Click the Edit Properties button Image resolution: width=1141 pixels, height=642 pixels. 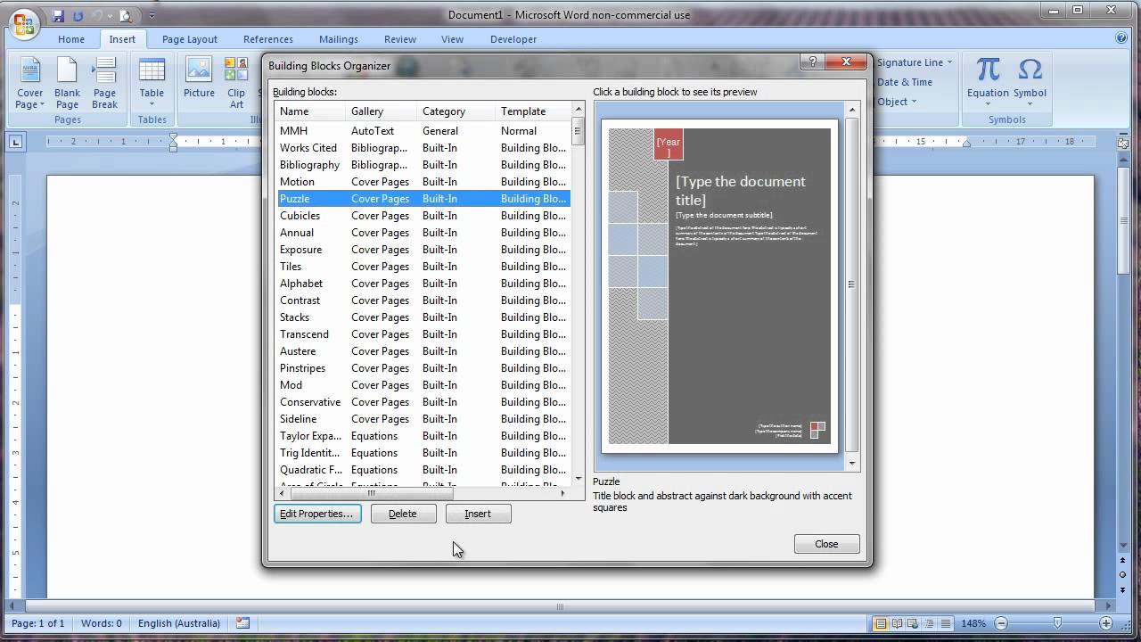point(317,514)
